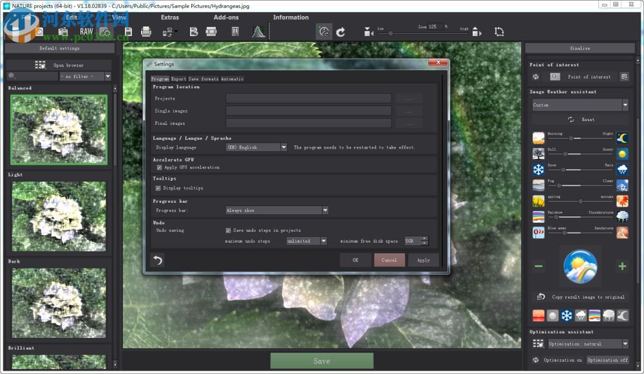The width and height of the screenshot is (644, 374).
Task: Open the Display language dropdown
Action: click(256, 147)
